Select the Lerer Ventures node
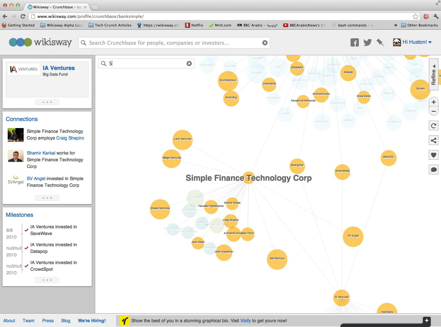441x327 pixels. [182, 140]
